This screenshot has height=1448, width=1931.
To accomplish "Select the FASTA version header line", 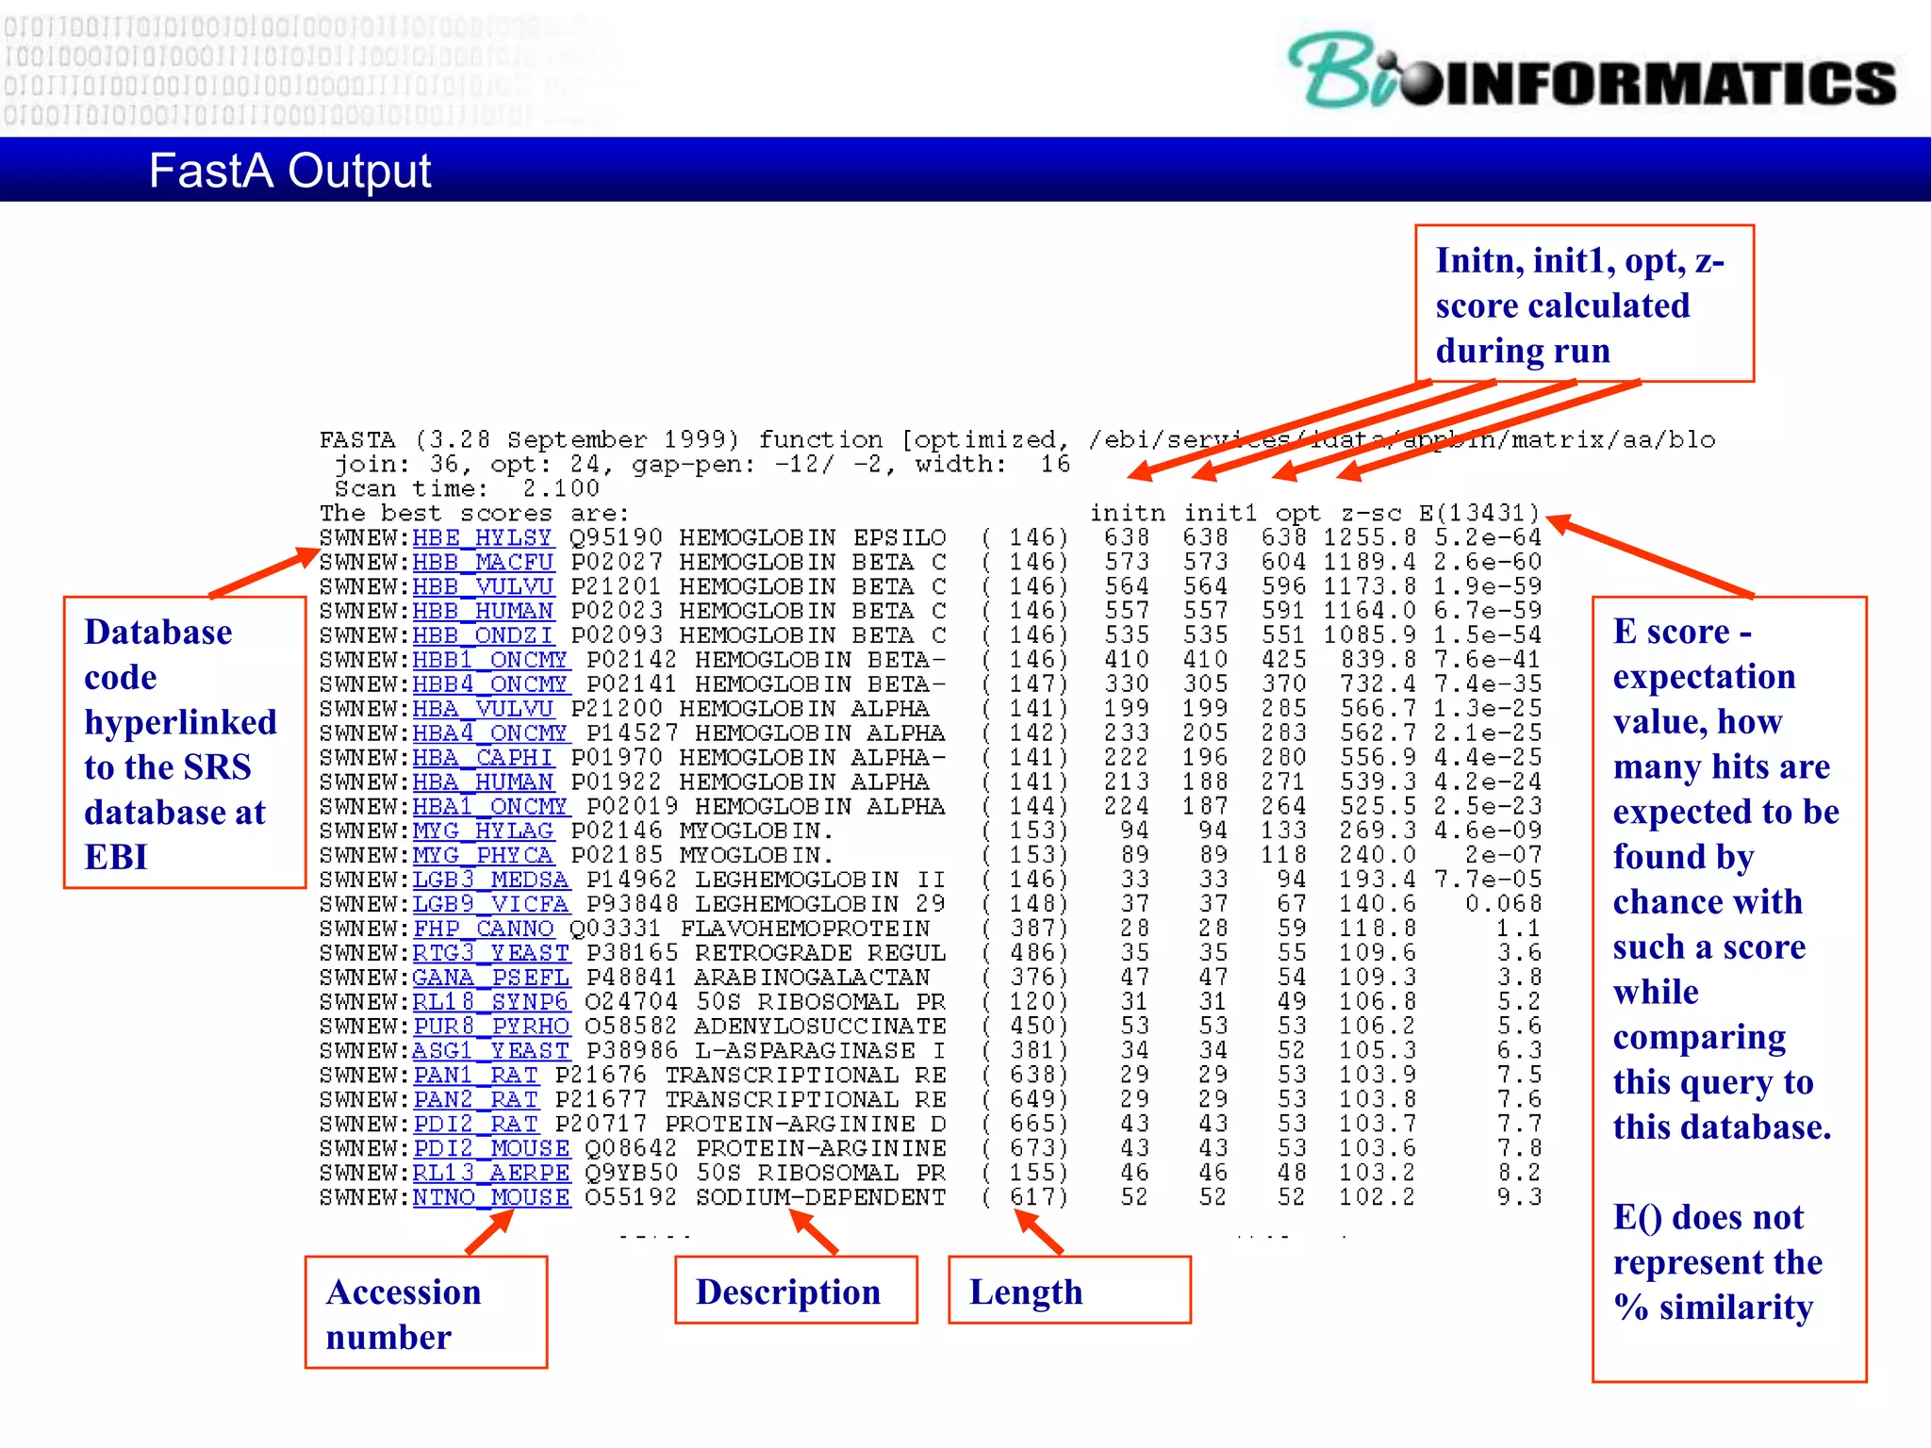I will point(1017,439).
